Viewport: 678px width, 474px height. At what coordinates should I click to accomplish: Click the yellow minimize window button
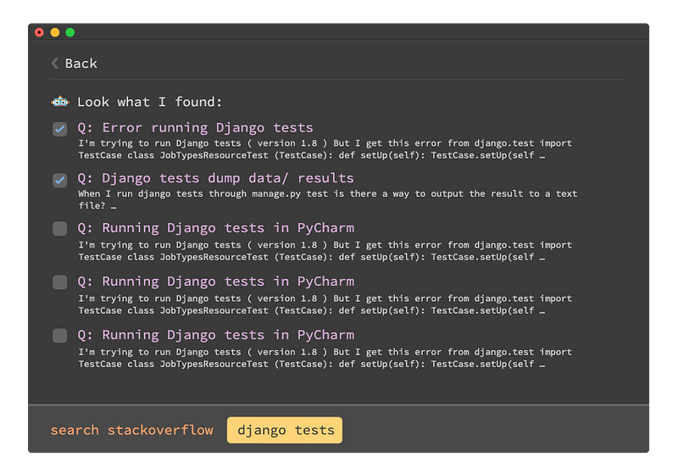click(x=55, y=32)
